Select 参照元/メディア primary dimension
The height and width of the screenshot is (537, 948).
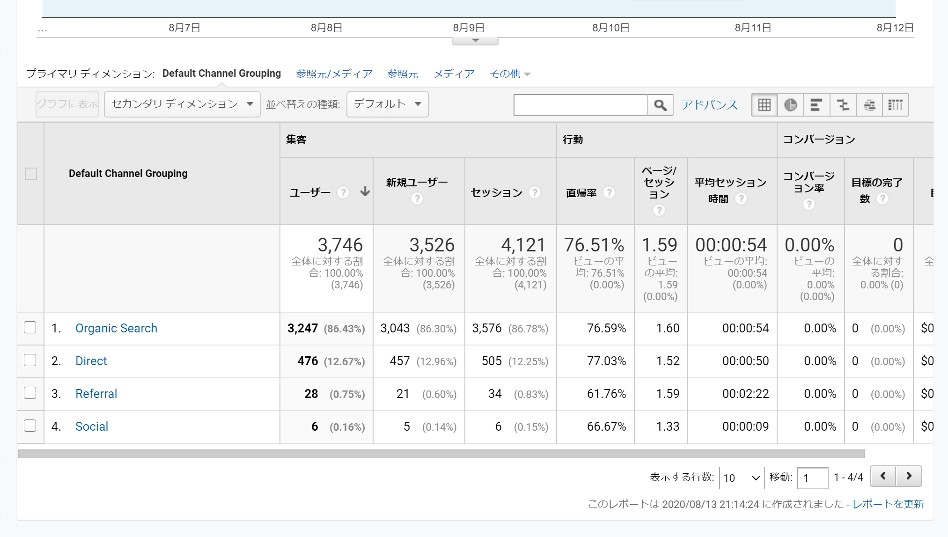(334, 74)
